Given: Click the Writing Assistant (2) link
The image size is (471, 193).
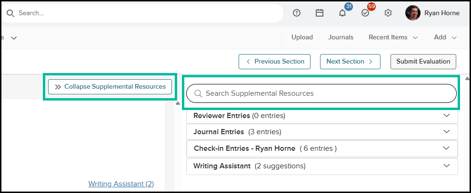Looking at the screenshot, I should [121, 184].
